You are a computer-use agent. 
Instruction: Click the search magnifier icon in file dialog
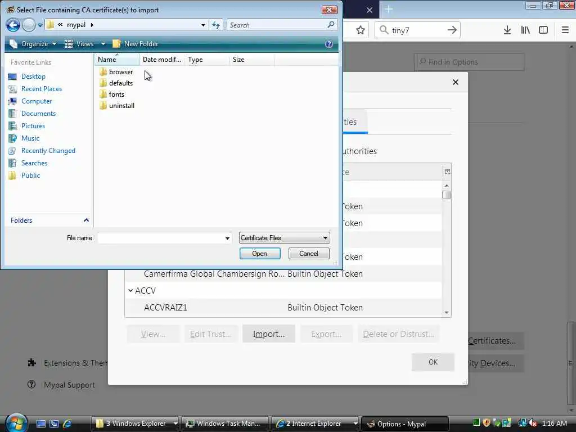pos(331,25)
